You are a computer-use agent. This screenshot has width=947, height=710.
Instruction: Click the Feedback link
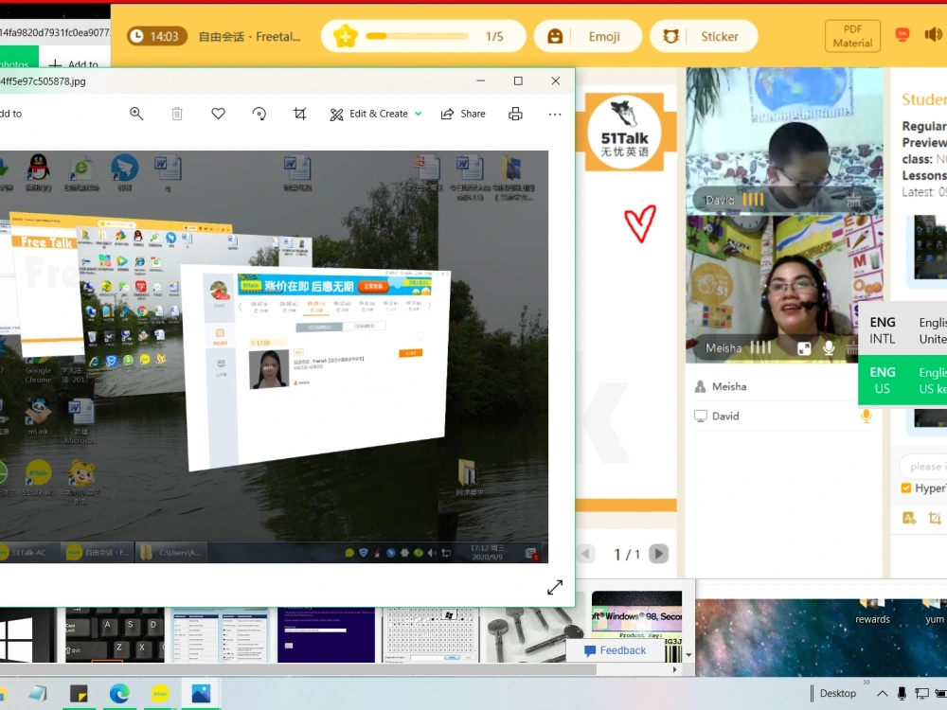pos(616,650)
